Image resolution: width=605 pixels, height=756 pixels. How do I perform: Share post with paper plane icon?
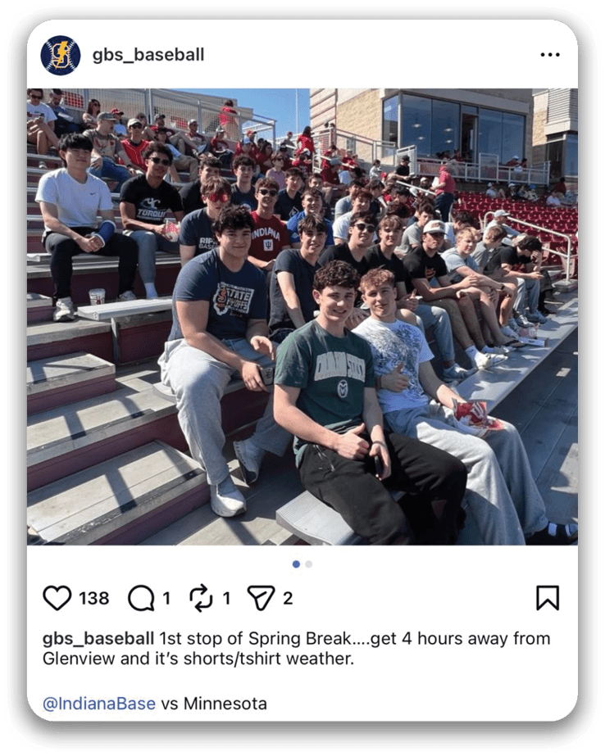[x=261, y=598]
